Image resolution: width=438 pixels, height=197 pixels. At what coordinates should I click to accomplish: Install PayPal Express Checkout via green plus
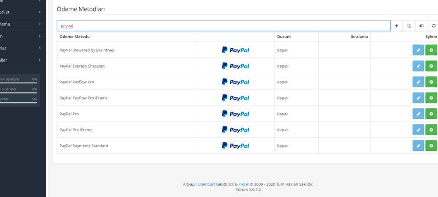431,66
